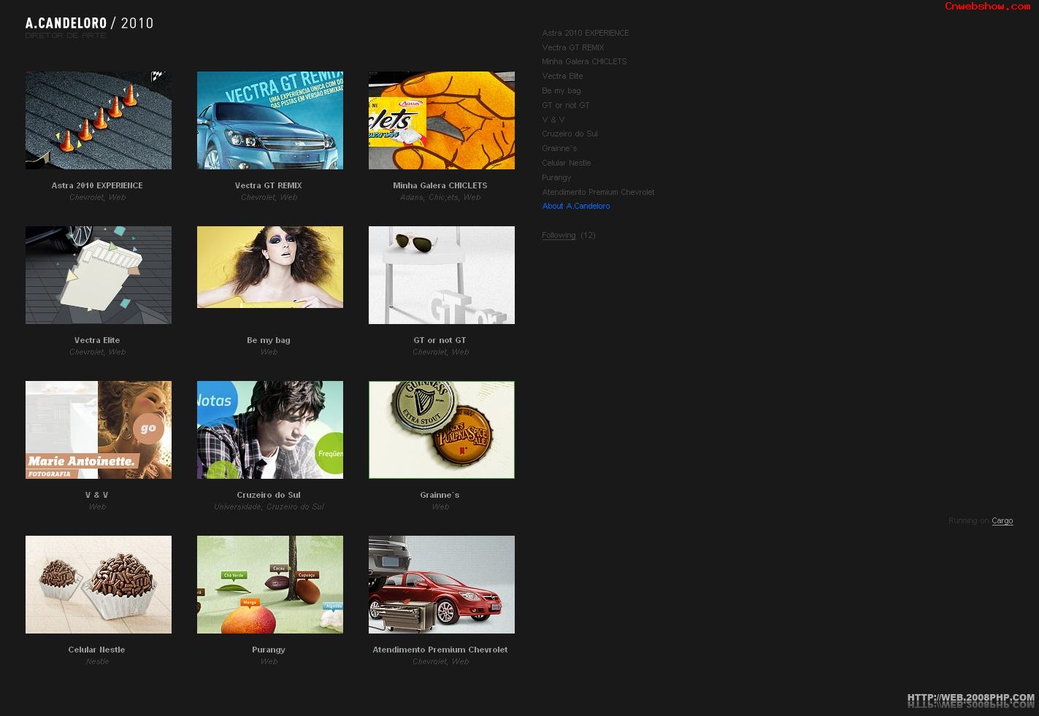Click the Vectra GT REMIX caption title
This screenshot has width=1039, height=716.
coord(269,185)
